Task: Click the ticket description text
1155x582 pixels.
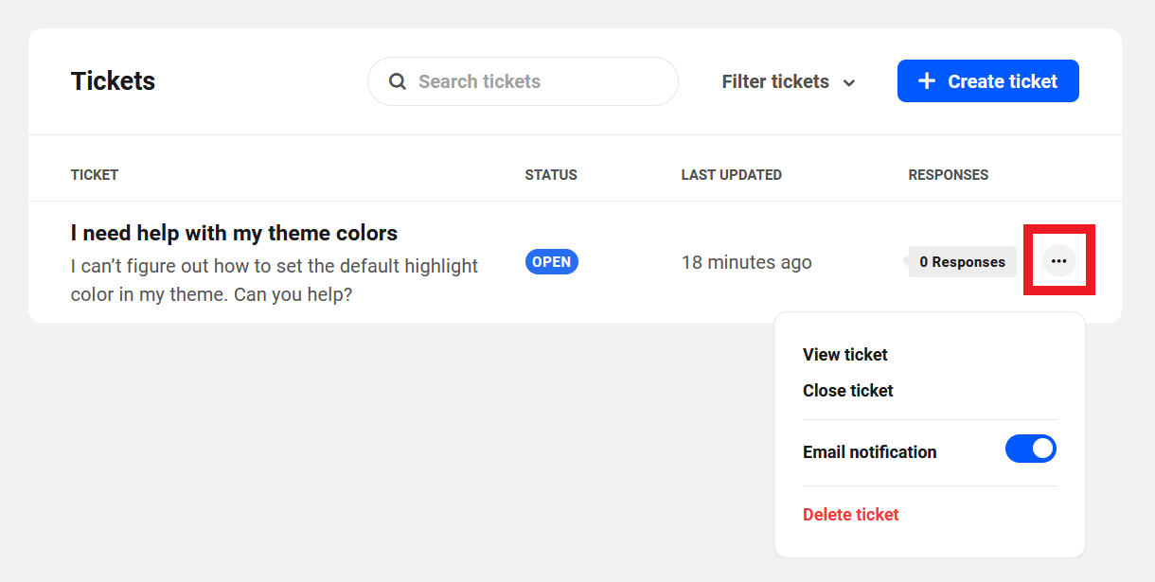Action: pos(274,280)
